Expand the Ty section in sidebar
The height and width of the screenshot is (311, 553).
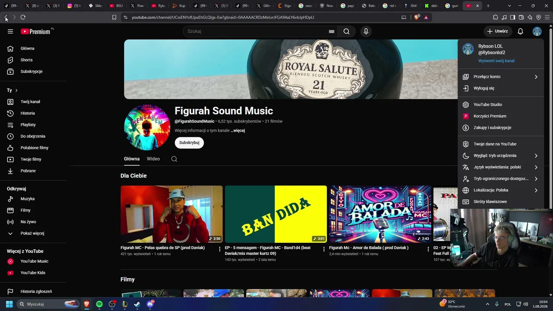[12, 90]
